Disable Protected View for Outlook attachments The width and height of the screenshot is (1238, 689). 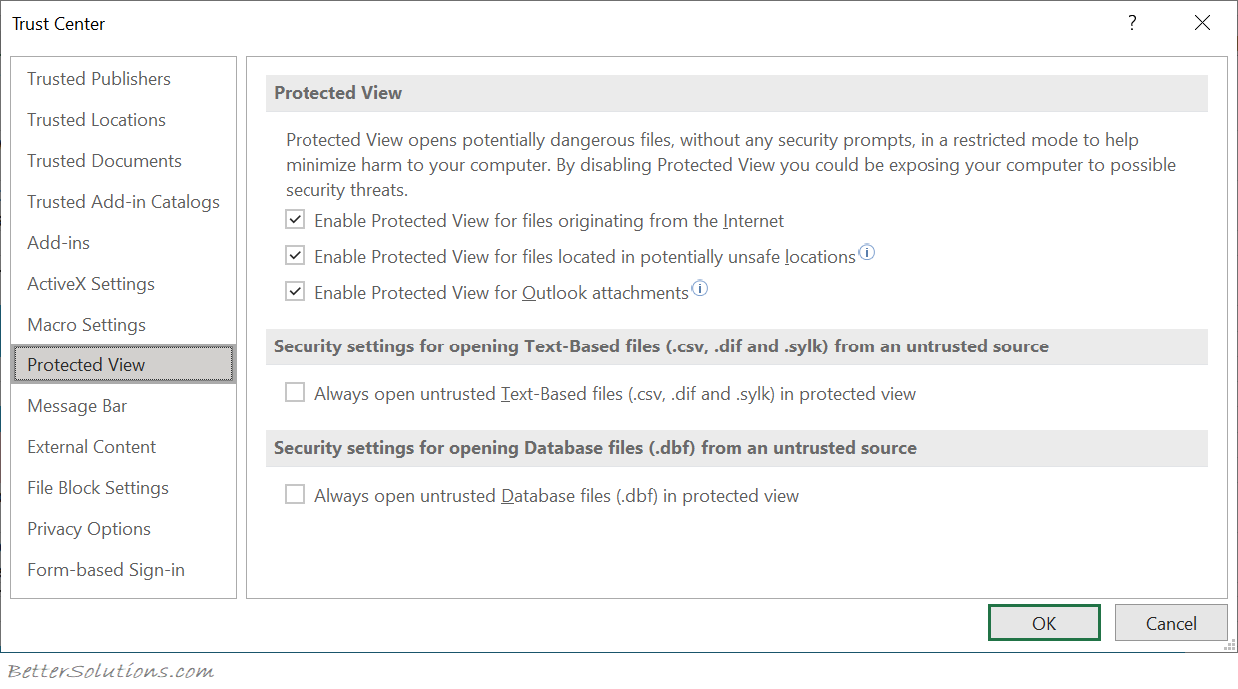tap(295, 292)
